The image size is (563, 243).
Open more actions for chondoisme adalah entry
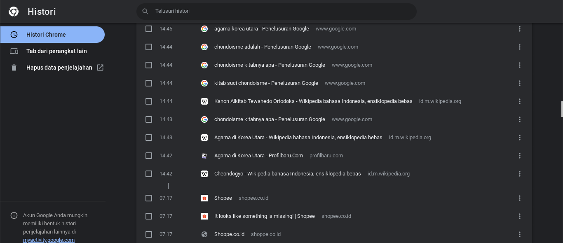(x=519, y=47)
